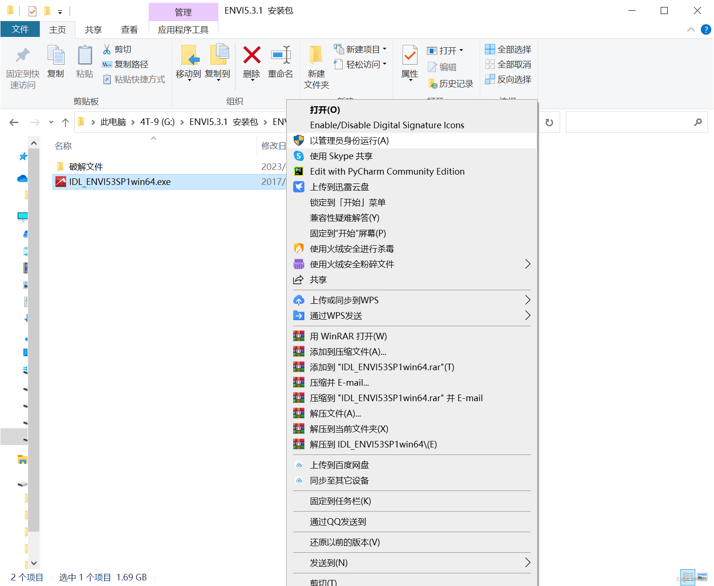Viewport: 714px width, 586px height.
Task: Choose 打开(O) in context menu
Action: 412,110
